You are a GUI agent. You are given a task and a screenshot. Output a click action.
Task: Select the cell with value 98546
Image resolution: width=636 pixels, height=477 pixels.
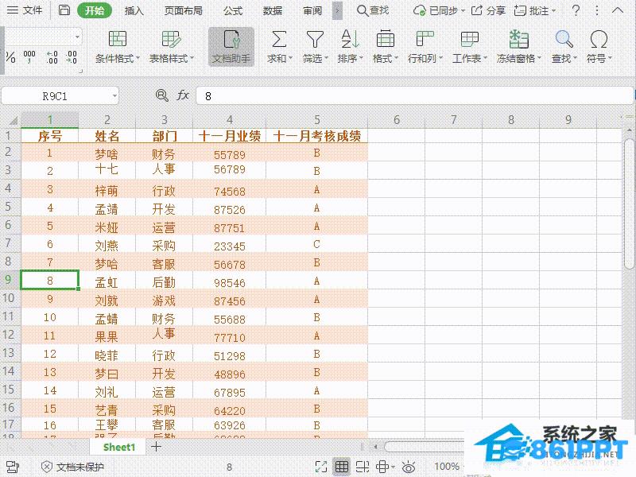tap(230, 281)
